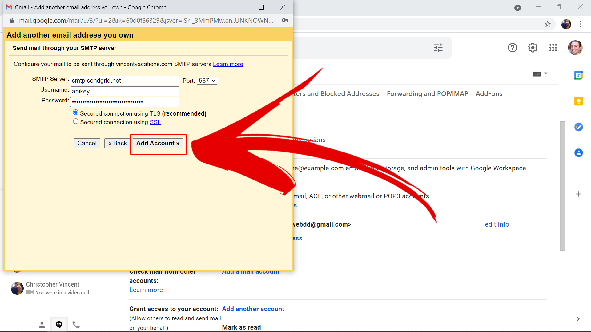
Task: Open search filter options icon in Gmail
Action: 438,48
